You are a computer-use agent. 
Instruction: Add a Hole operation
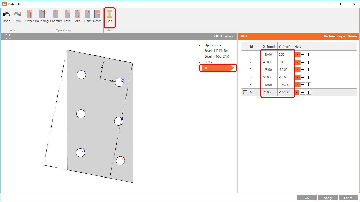coord(87,16)
